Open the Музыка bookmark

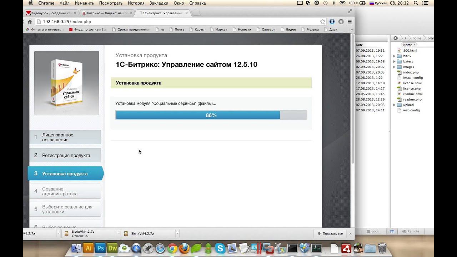coord(310,30)
